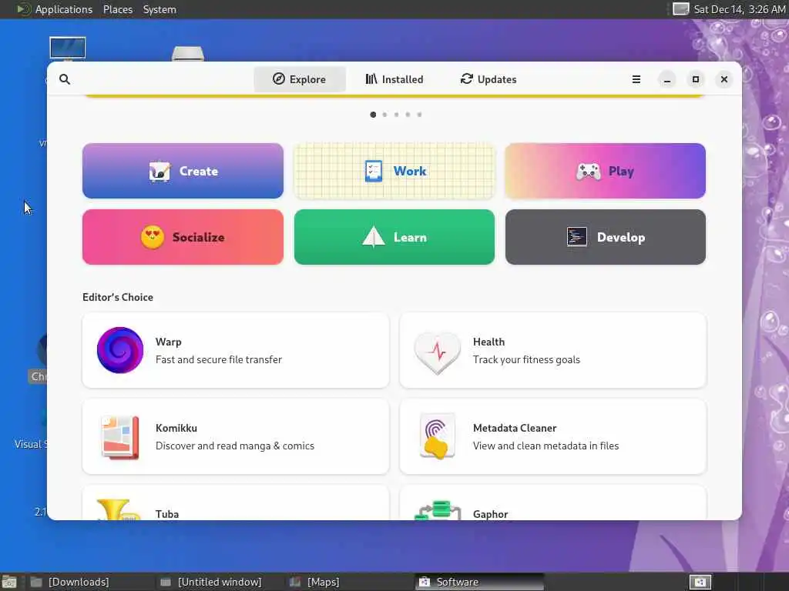Open the Develop category
The height and width of the screenshot is (591, 789).
606,237
